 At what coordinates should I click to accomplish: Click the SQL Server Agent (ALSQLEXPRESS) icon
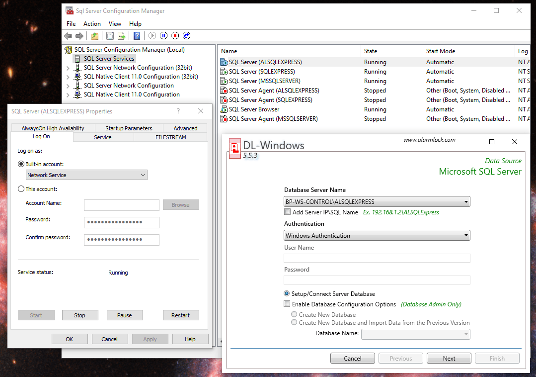(x=224, y=91)
